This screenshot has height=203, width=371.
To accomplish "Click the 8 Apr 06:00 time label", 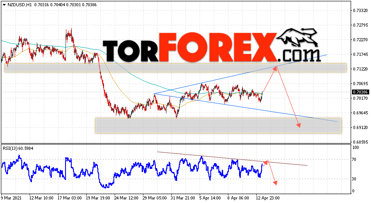I will (x=239, y=198).
